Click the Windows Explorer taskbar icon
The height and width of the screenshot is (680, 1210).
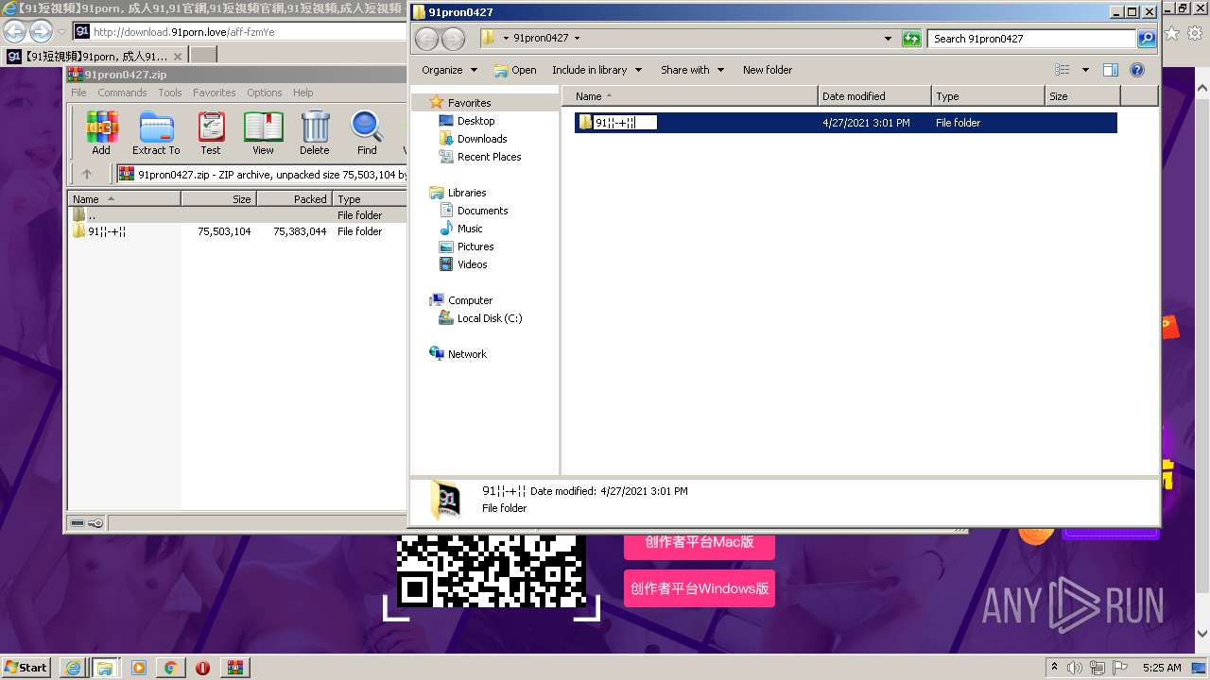click(105, 668)
